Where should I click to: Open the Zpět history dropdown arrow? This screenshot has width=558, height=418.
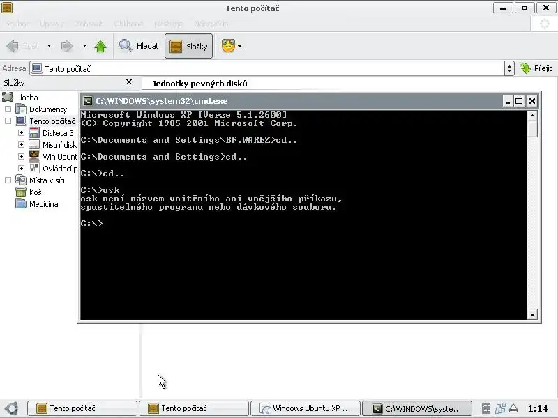click(x=49, y=46)
